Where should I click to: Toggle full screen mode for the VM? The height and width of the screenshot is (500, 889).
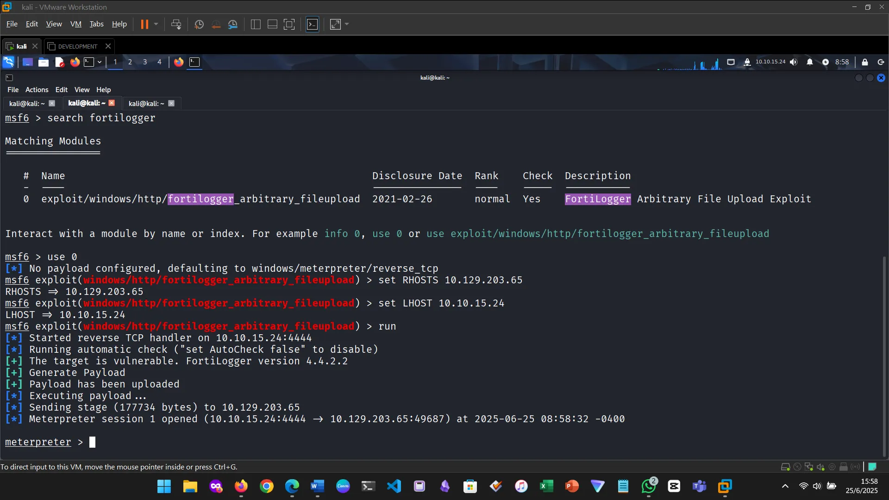pos(289,24)
